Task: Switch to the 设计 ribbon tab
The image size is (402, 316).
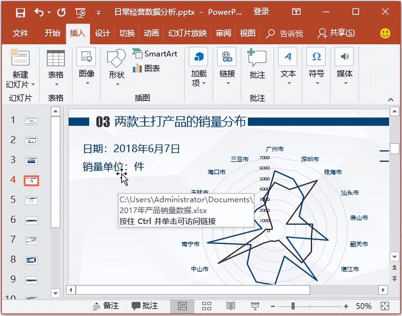Action: [102, 33]
